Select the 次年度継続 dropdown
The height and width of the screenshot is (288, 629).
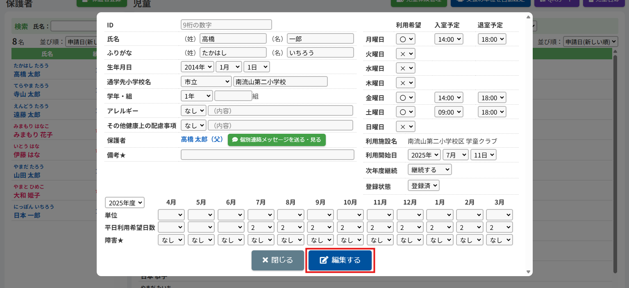(x=429, y=169)
